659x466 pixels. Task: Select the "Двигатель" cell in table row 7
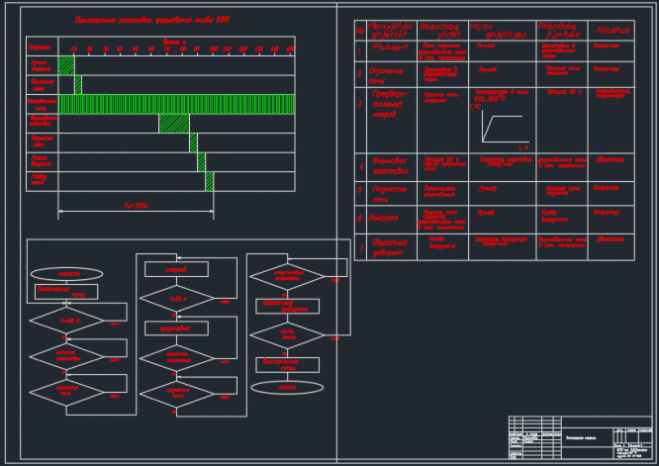pyautogui.click(x=612, y=247)
